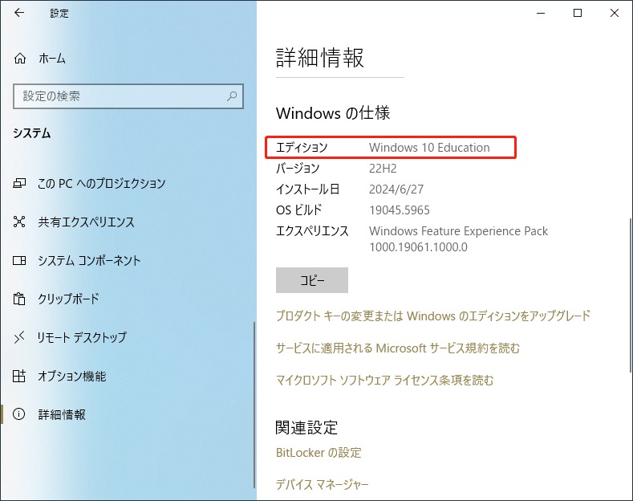Click the インストール日 label
Screen dimensions: 633x501
[307, 189]
